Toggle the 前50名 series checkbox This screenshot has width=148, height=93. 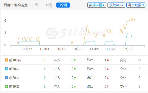7,69
